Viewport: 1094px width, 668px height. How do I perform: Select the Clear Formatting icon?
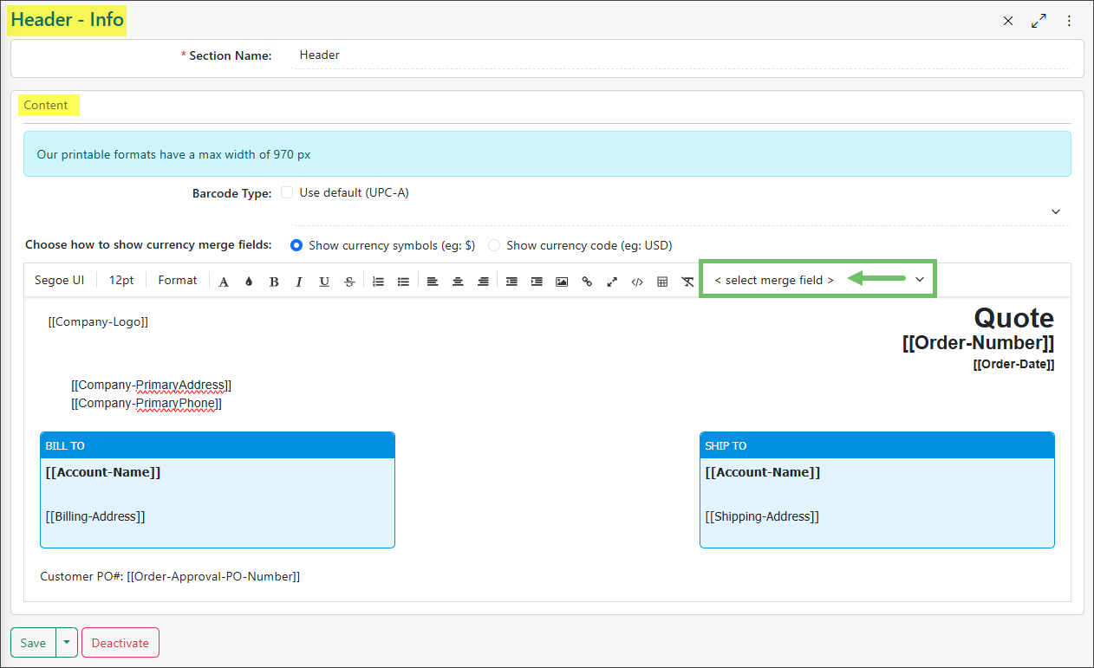point(687,281)
